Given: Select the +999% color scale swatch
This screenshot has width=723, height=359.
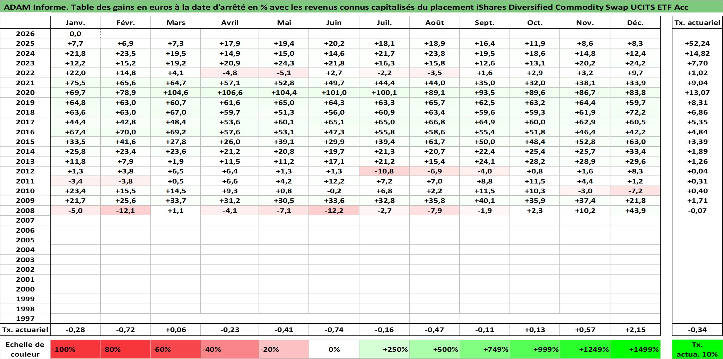Looking at the screenshot, I should pyautogui.click(x=535, y=349).
